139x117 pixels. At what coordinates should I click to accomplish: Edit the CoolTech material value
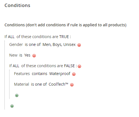pyautogui.click(x=58, y=84)
